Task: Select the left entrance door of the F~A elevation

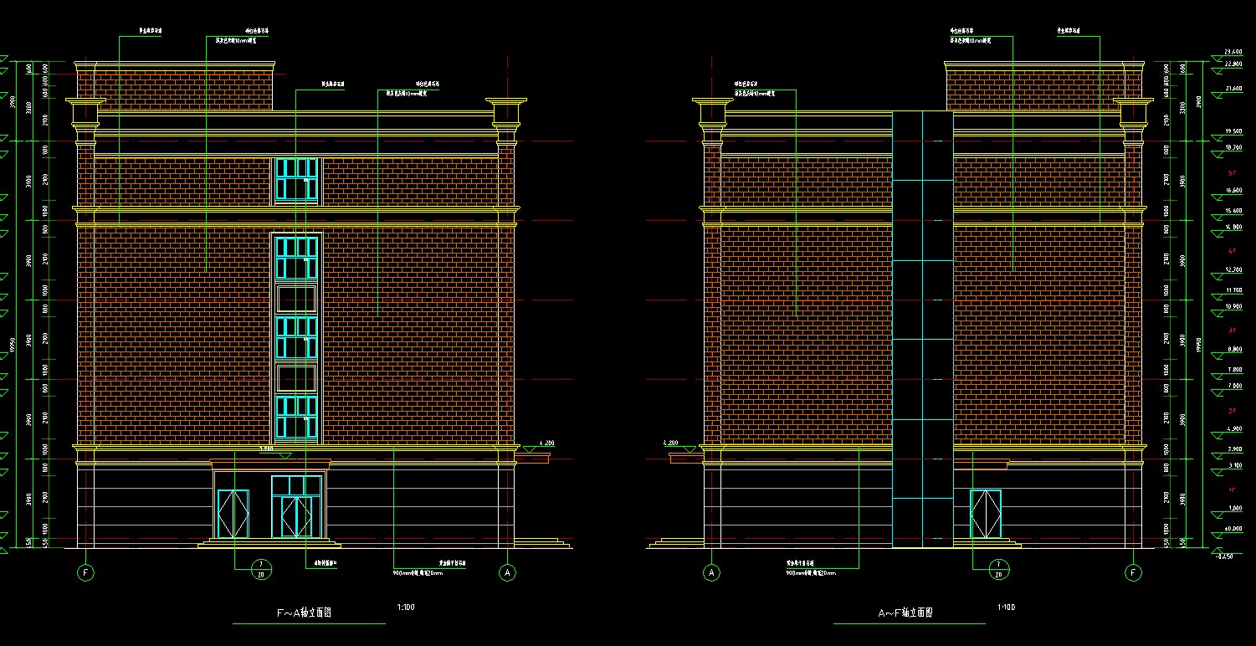Action: (x=233, y=514)
